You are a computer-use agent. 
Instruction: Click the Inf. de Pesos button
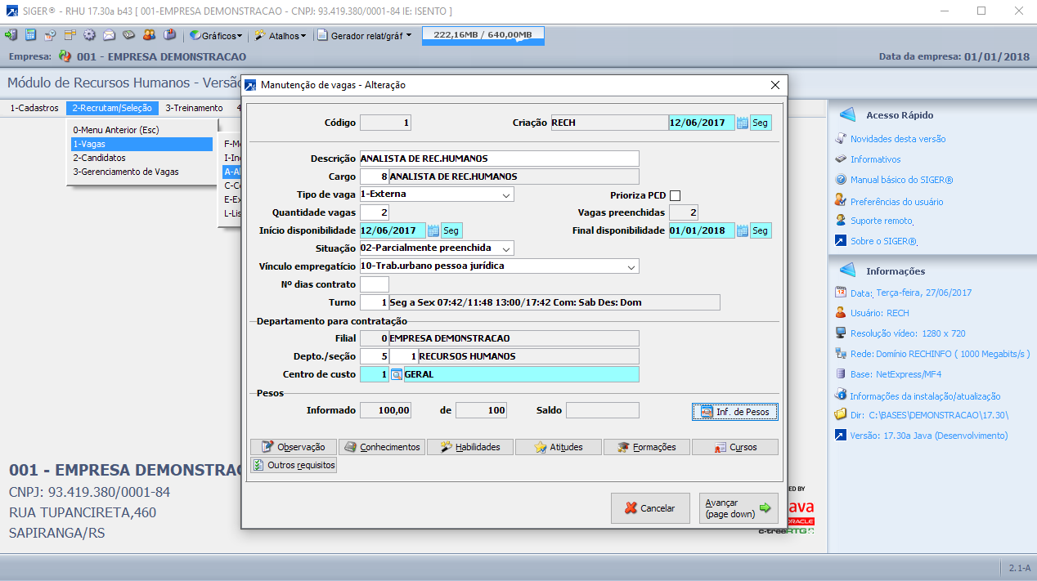point(734,412)
